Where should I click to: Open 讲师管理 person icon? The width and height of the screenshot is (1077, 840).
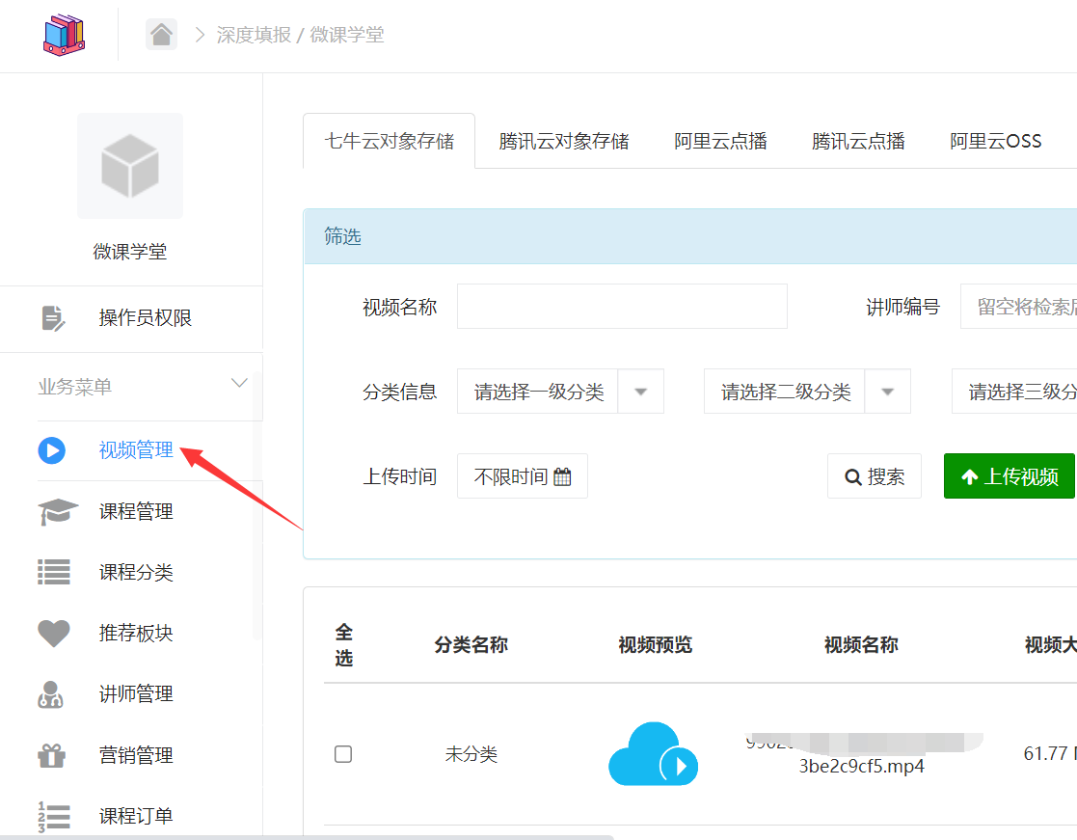point(53,694)
